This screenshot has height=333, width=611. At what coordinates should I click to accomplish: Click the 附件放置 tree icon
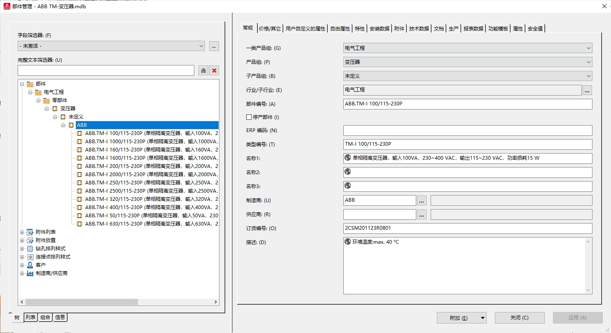pos(30,240)
